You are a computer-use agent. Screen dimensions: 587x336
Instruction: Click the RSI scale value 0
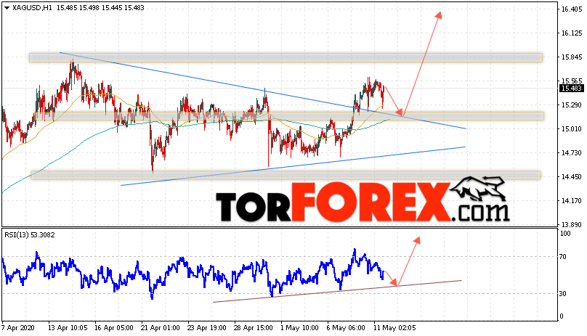click(x=561, y=316)
